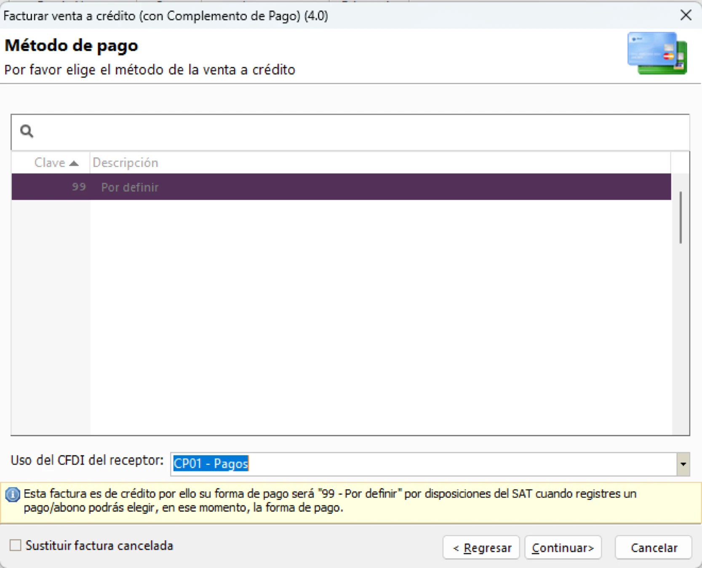Image resolution: width=702 pixels, height=568 pixels.
Task: Close the Facturar venta a crédito dialog
Action: coord(686,16)
